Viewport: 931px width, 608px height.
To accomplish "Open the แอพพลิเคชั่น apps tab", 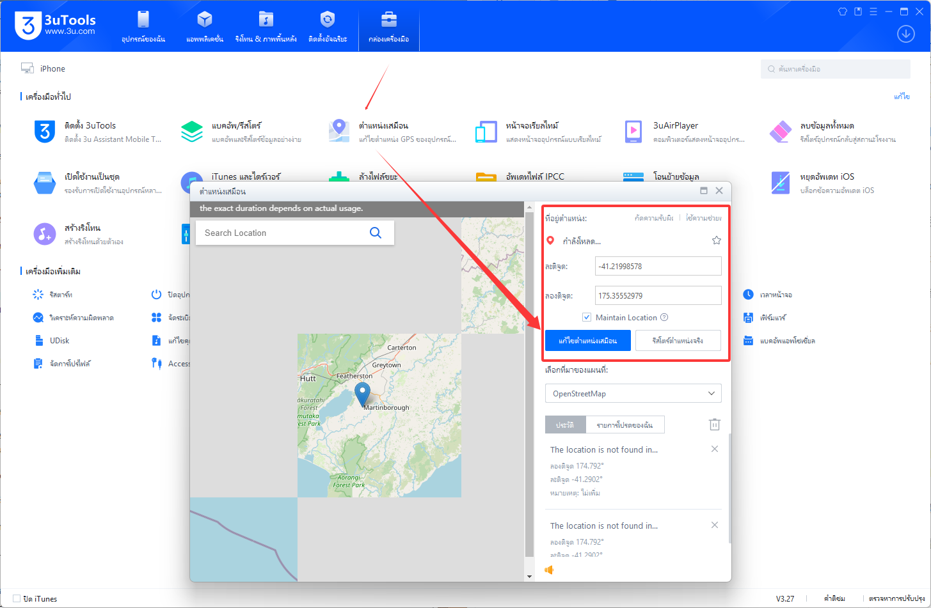I will [205, 27].
